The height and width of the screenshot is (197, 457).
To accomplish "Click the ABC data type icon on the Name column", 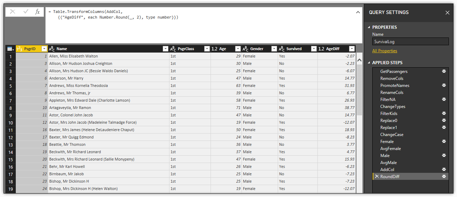I will 52,49.
